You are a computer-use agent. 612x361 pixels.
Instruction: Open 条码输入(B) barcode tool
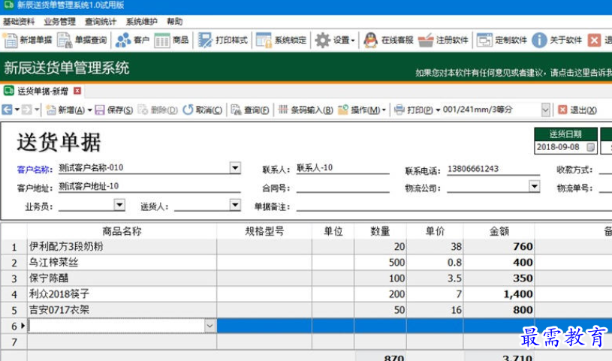tap(306, 110)
